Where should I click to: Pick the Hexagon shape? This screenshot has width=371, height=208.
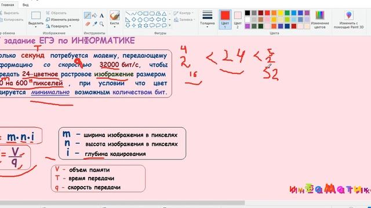(146, 20)
